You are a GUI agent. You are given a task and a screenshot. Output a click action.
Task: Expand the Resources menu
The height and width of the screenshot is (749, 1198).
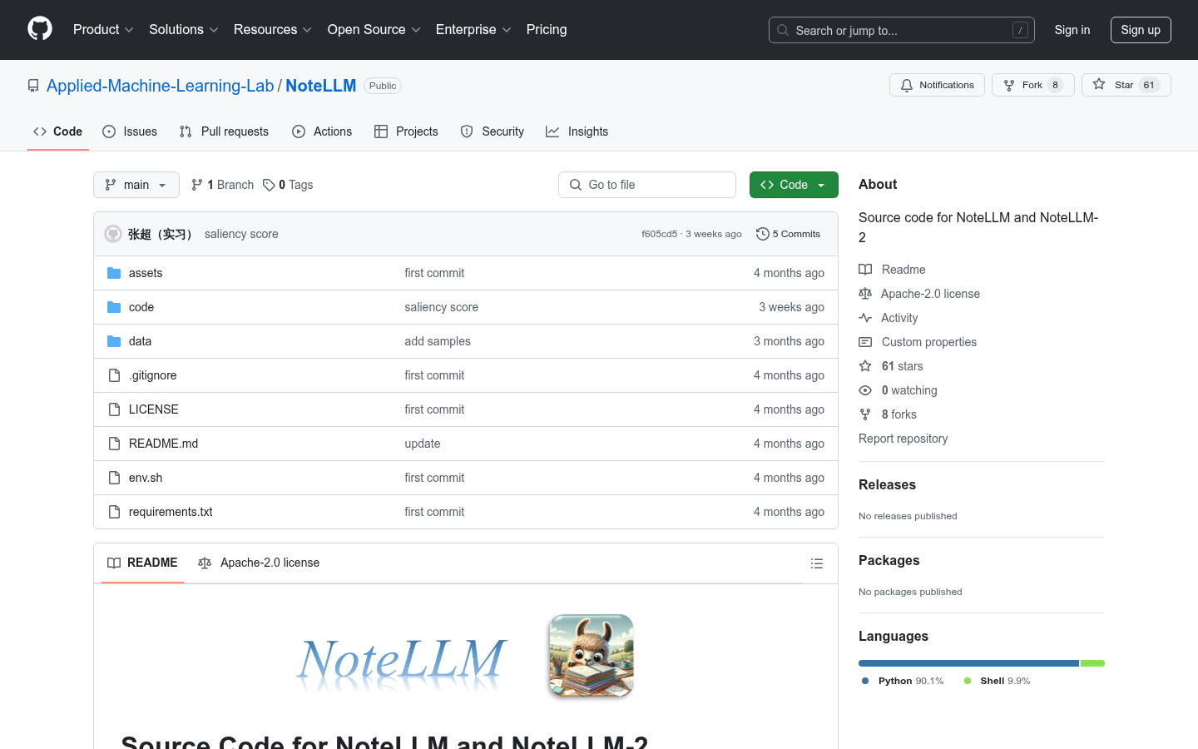pos(273,29)
